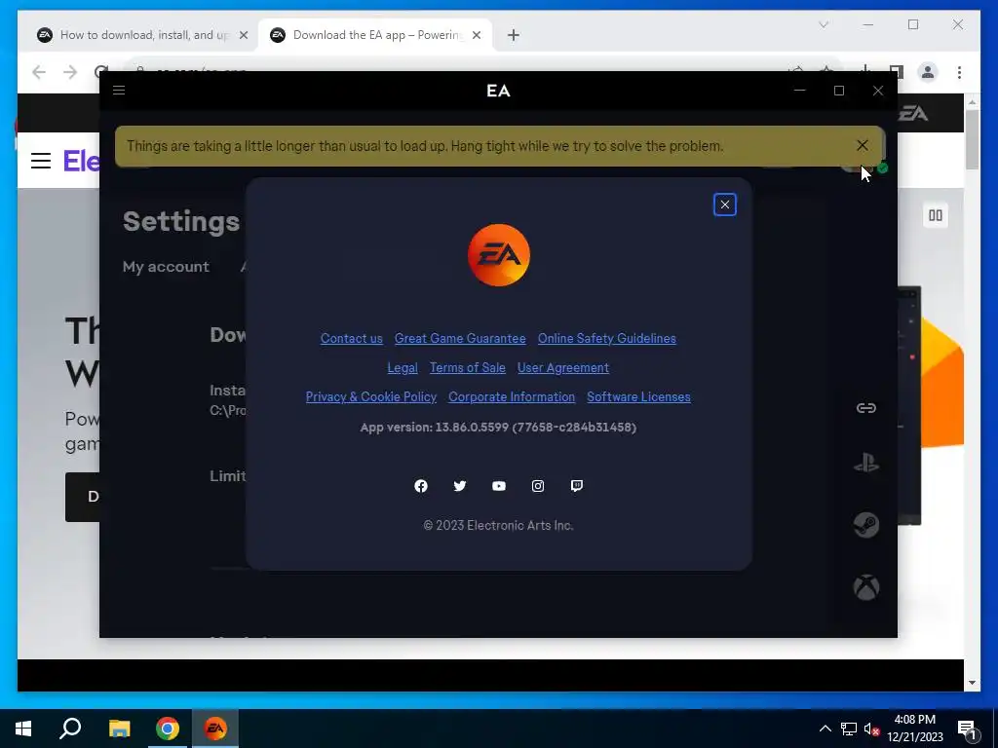Close the EA about dialog
This screenshot has width=998, height=748.
pos(725,205)
